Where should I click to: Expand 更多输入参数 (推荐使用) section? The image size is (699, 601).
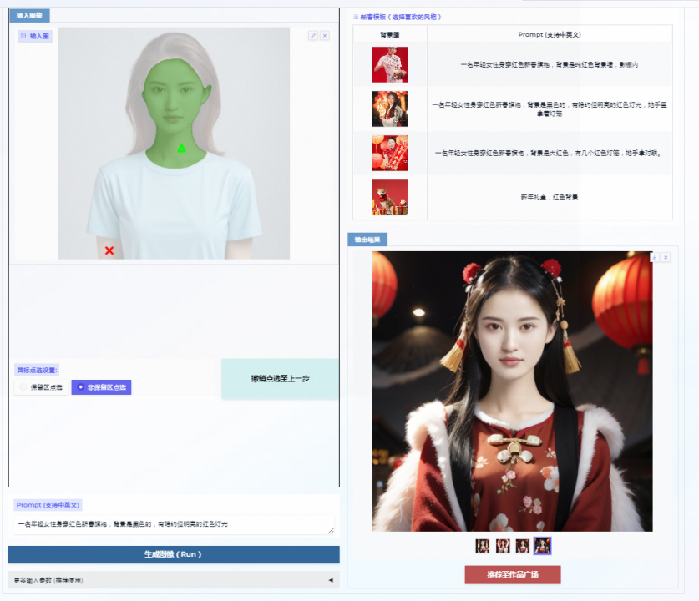pyautogui.click(x=174, y=580)
